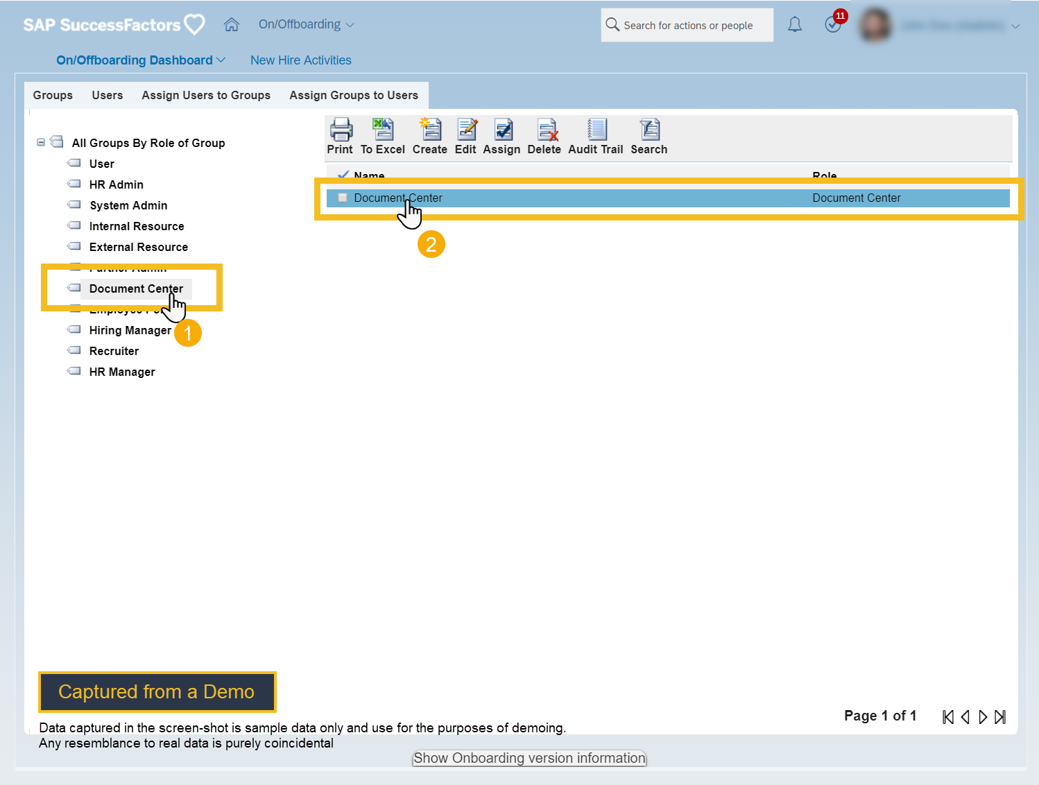
Task: Sort by the Role column header
Action: click(825, 175)
